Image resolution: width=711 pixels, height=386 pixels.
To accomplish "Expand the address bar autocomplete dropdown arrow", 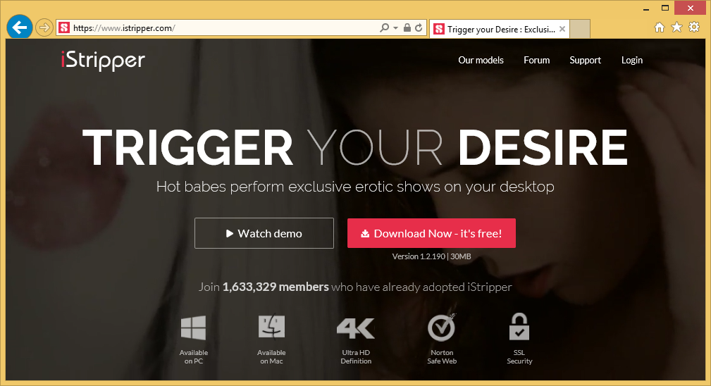I will [x=395, y=28].
